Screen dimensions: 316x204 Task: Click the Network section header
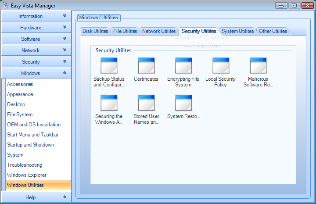36,50
